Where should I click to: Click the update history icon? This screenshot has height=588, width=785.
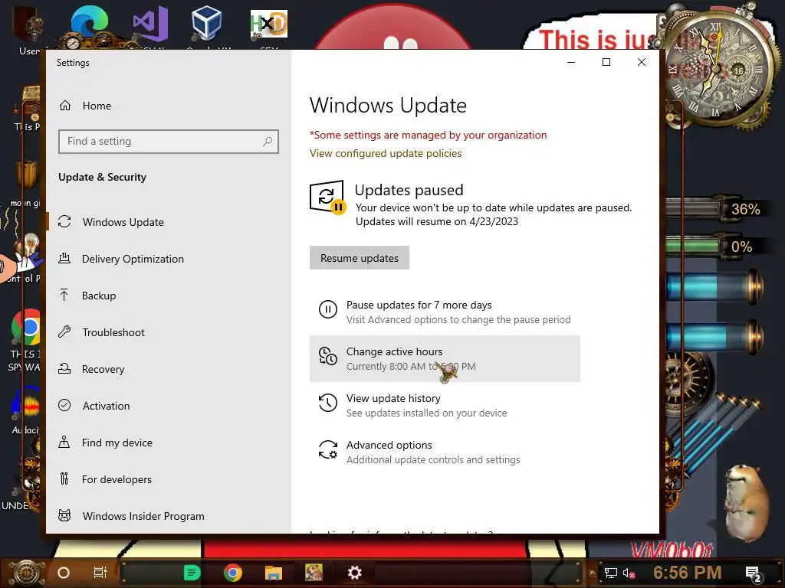[x=328, y=403]
